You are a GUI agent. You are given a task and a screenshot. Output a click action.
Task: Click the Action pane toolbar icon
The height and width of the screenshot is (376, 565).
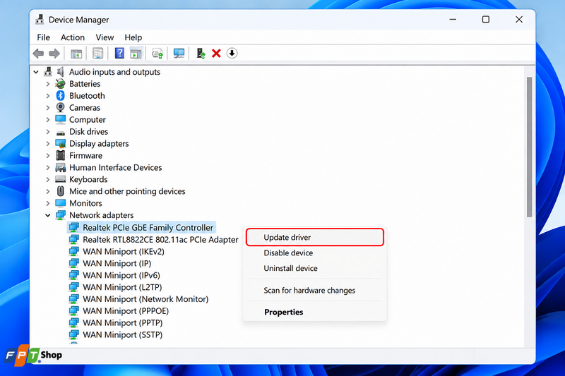[x=136, y=54]
